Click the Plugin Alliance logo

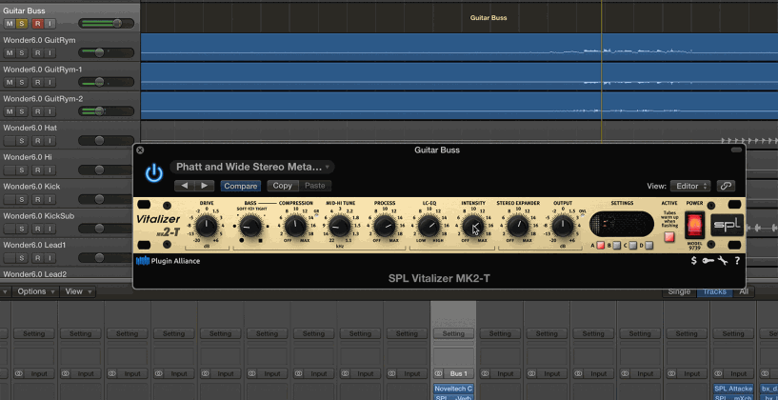[169, 261]
